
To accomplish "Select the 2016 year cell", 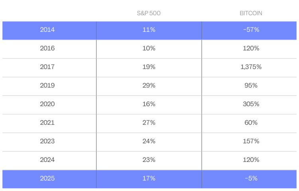I will tap(47, 48).
